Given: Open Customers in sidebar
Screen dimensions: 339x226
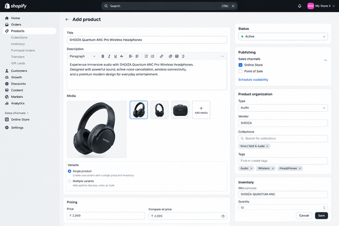Looking at the screenshot, I should 19,71.
